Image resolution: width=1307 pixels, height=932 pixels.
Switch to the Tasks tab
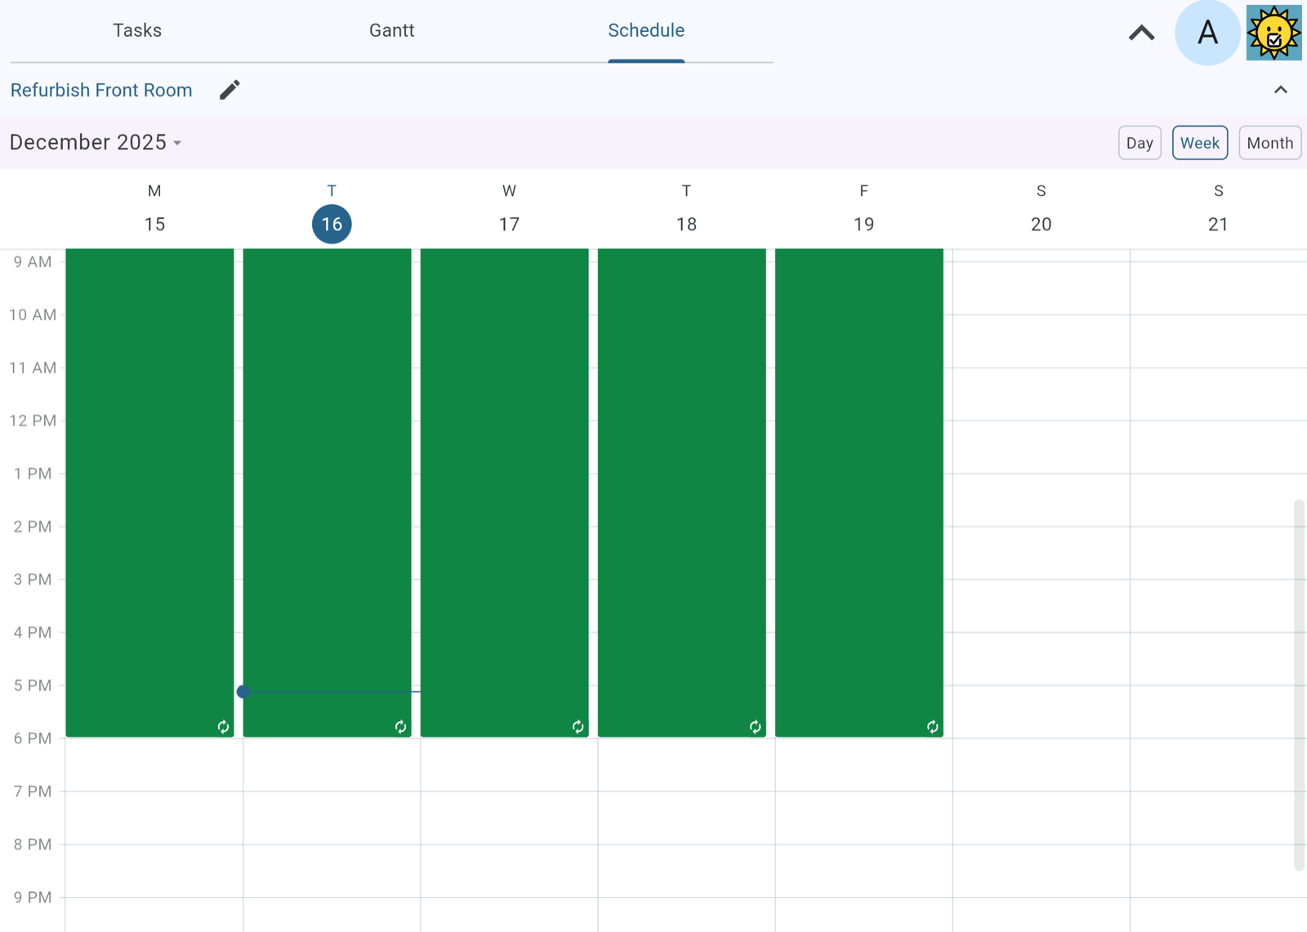pyautogui.click(x=137, y=30)
